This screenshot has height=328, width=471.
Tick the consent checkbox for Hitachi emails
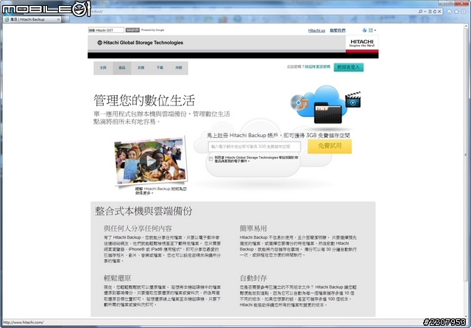[x=211, y=158]
